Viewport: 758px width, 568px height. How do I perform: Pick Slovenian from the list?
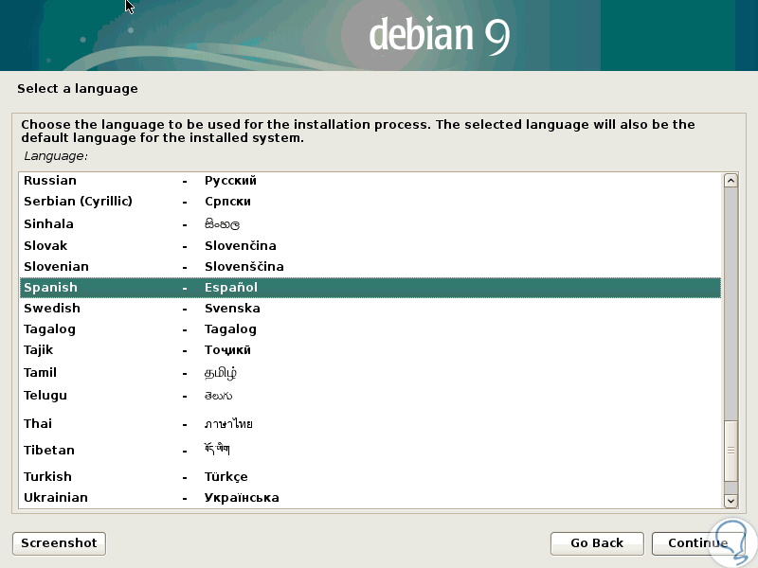(x=370, y=266)
